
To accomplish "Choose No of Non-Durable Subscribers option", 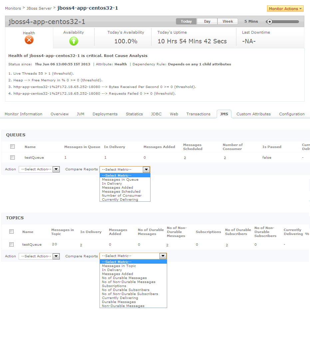I will point(133,294).
